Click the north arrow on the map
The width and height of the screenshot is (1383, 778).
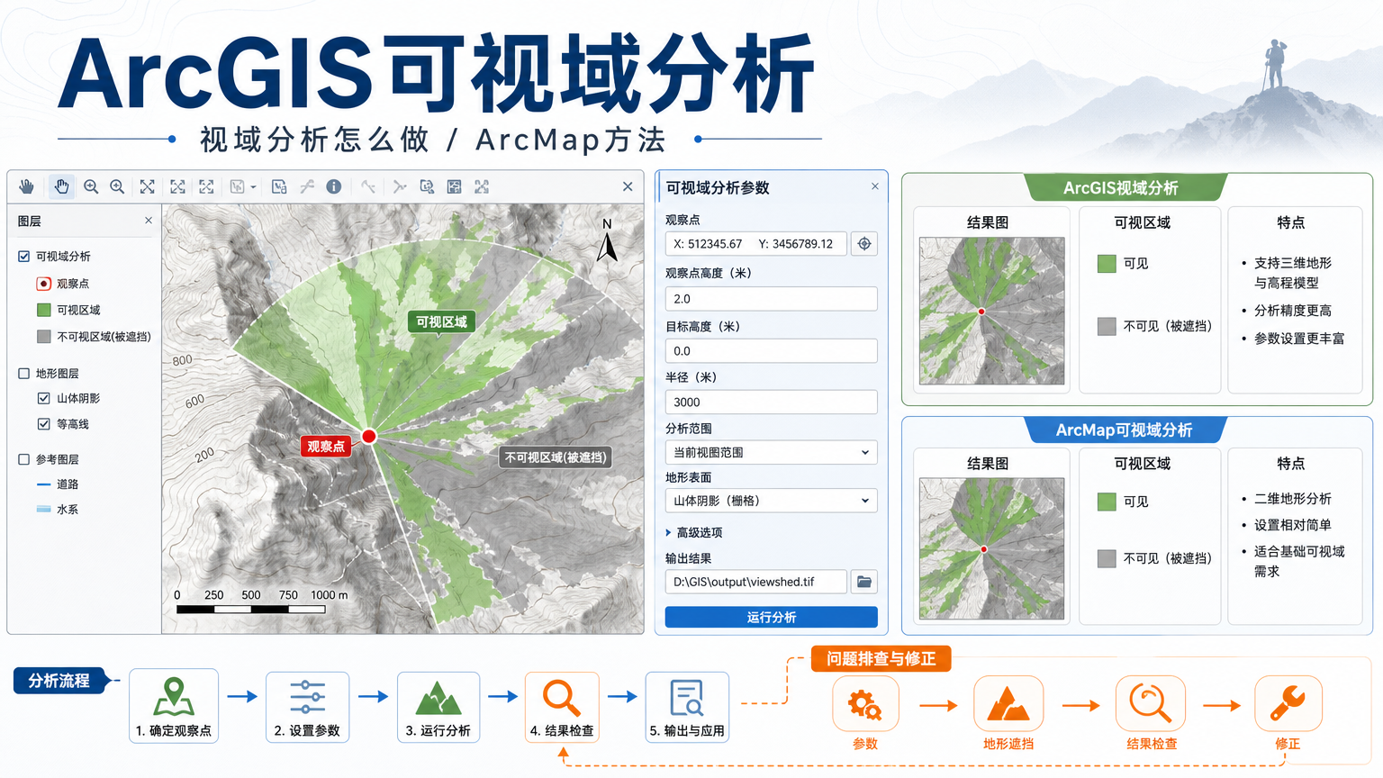click(608, 240)
